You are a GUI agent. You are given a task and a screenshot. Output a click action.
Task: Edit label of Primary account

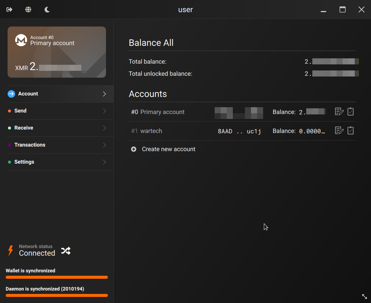click(x=339, y=112)
